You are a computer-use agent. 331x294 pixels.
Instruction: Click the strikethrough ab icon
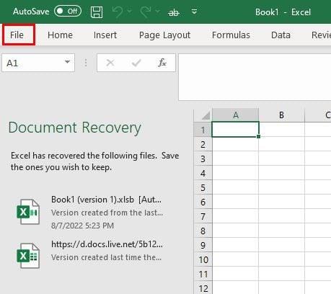[x=174, y=12]
